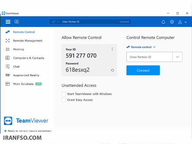
Task: Click the Computers & Contacts address book icon
Action: tap(7, 58)
